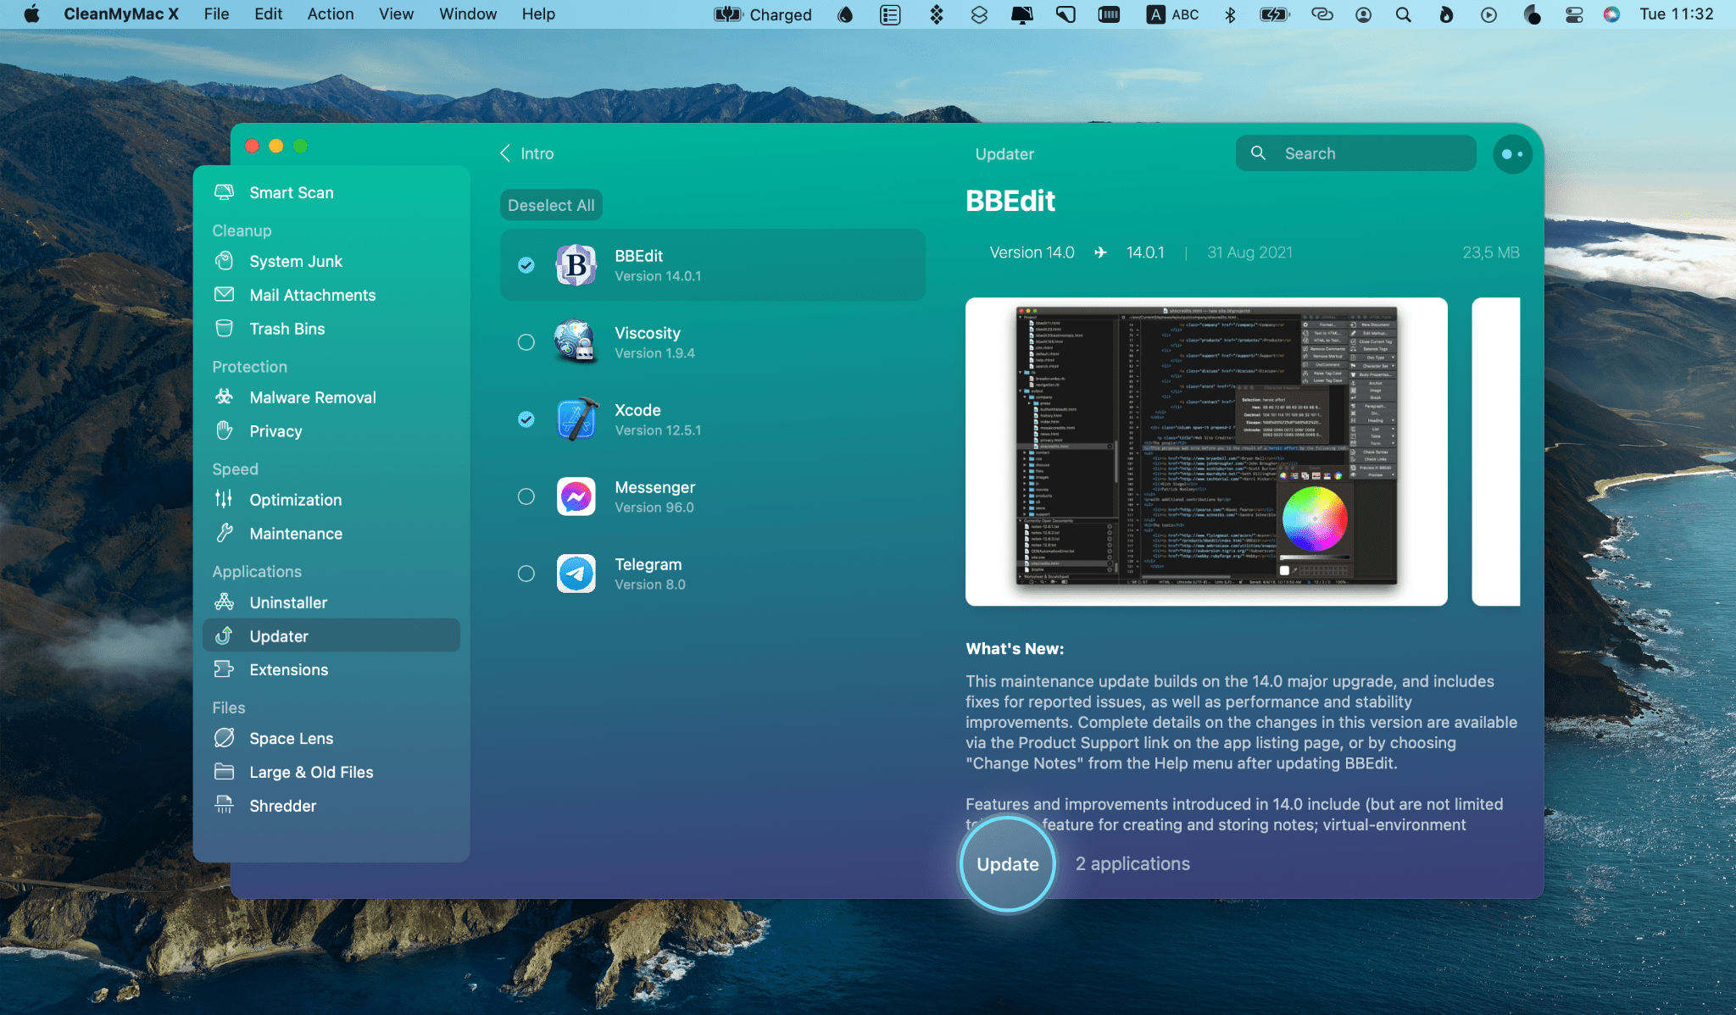Screen dimensions: 1736x1015
Task: Open the Uninstaller module
Action: (288, 602)
